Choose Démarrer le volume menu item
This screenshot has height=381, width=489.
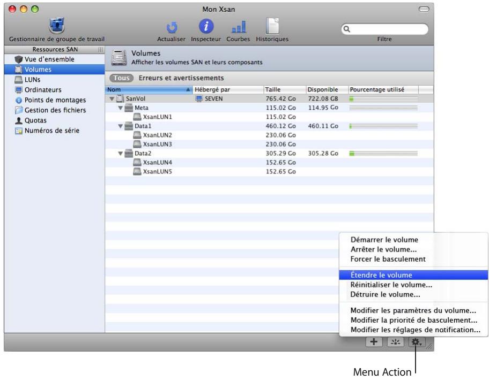tap(413, 240)
